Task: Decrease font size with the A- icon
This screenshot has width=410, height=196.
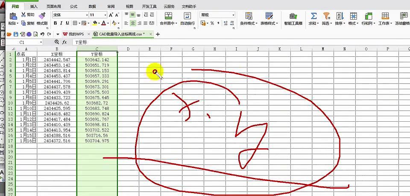Action: pyautogui.click(x=117, y=15)
